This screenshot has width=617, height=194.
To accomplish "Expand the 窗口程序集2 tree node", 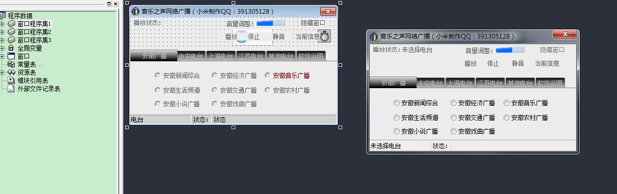I will [x=3, y=32].
